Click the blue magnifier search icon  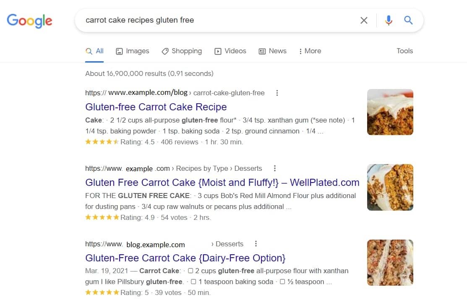click(408, 20)
